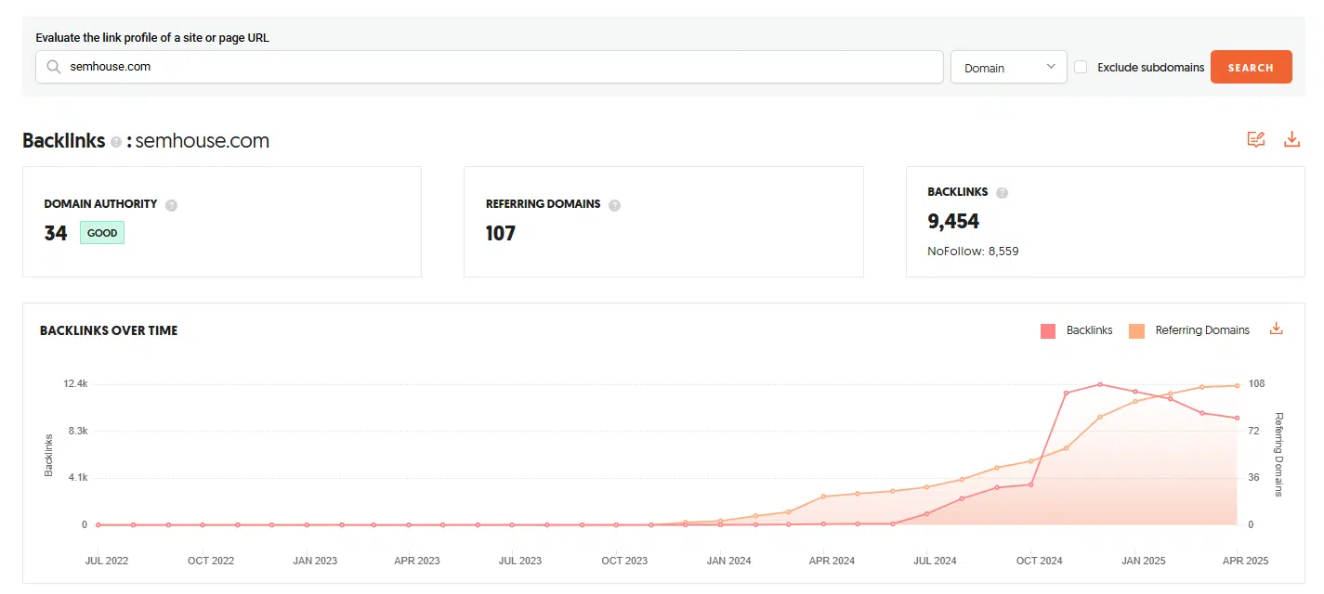Click the NoFollow: 8,559 text
1324x594 pixels.
tap(973, 251)
